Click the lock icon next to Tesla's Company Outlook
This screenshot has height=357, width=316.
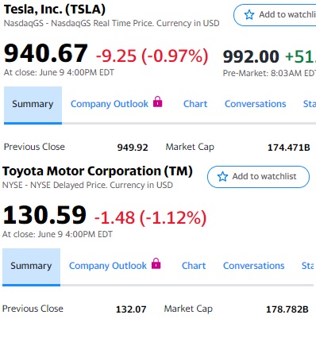(158, 102)
